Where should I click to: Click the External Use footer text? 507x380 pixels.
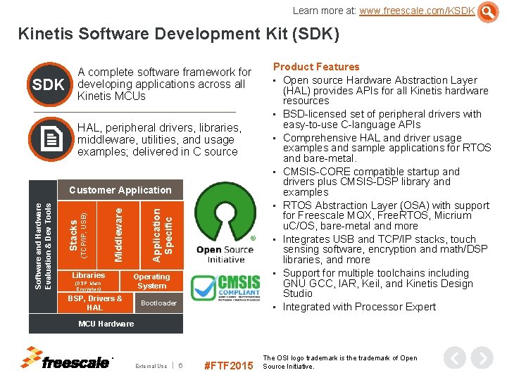point(151,366)
